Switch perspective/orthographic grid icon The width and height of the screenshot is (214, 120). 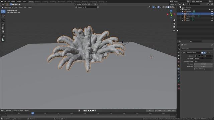pos(174,30)
